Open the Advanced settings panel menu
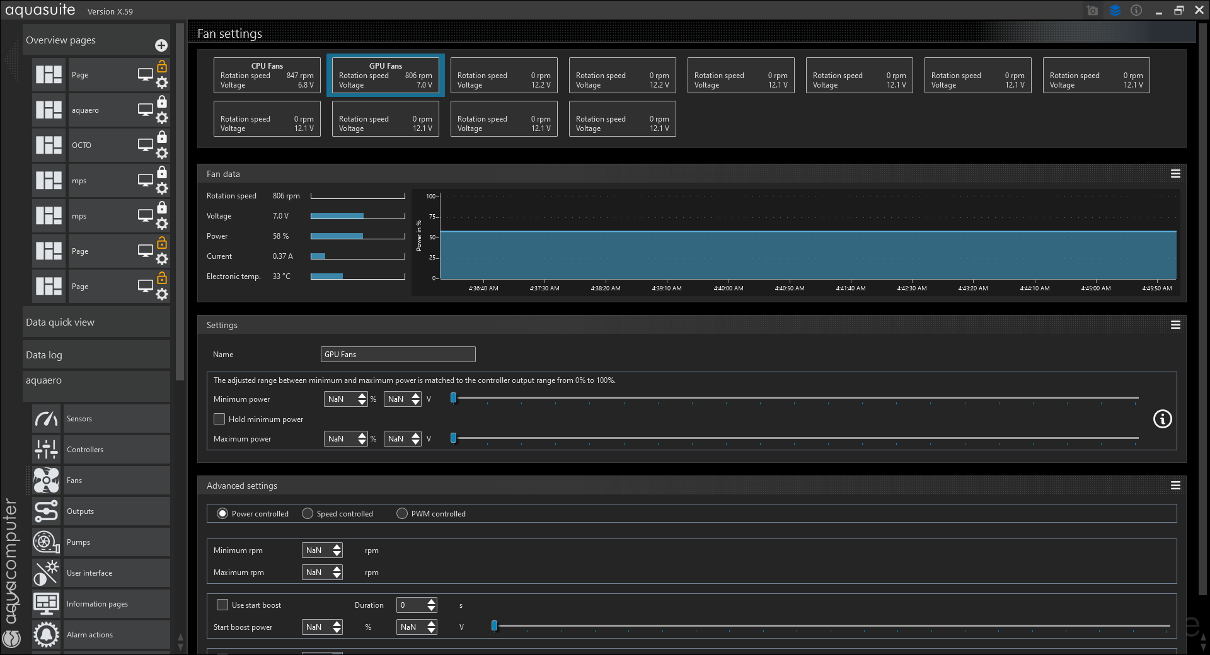 pyautogui.click(x=1175, y=486)
